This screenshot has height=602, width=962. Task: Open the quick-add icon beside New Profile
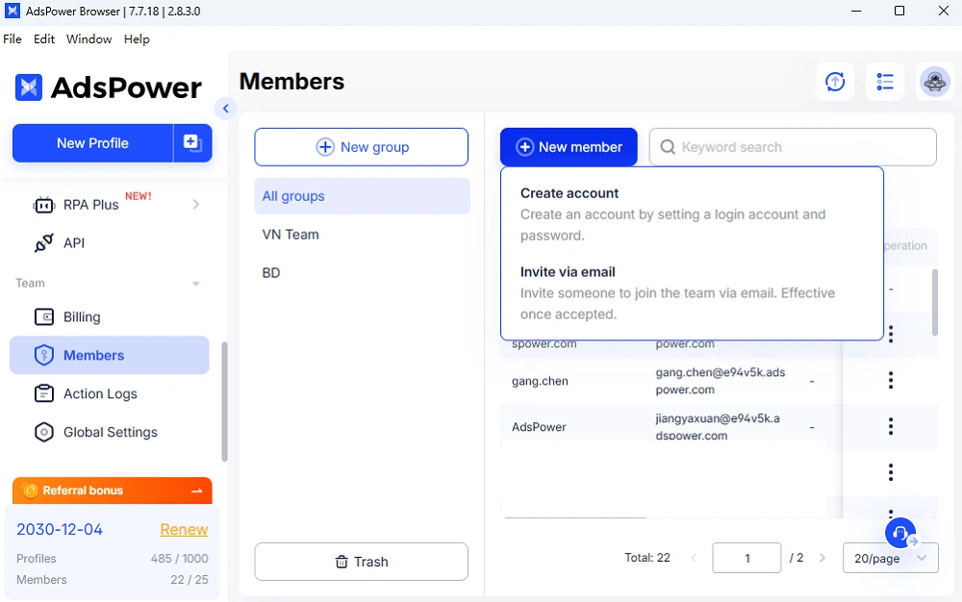point(192,142)
